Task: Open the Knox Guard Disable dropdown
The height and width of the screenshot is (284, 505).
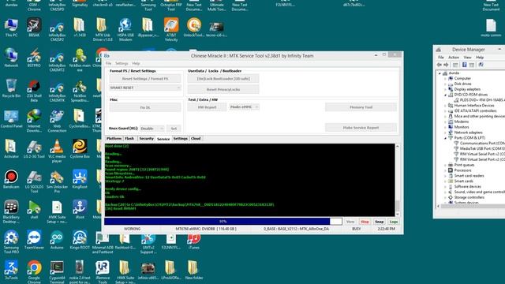Action: (151, 129)
